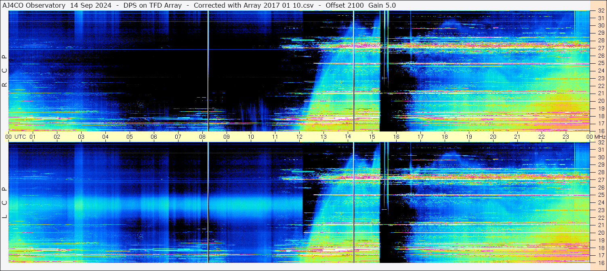Click the 'AJ4CO Observatory' title text

[x=34, y=5]
